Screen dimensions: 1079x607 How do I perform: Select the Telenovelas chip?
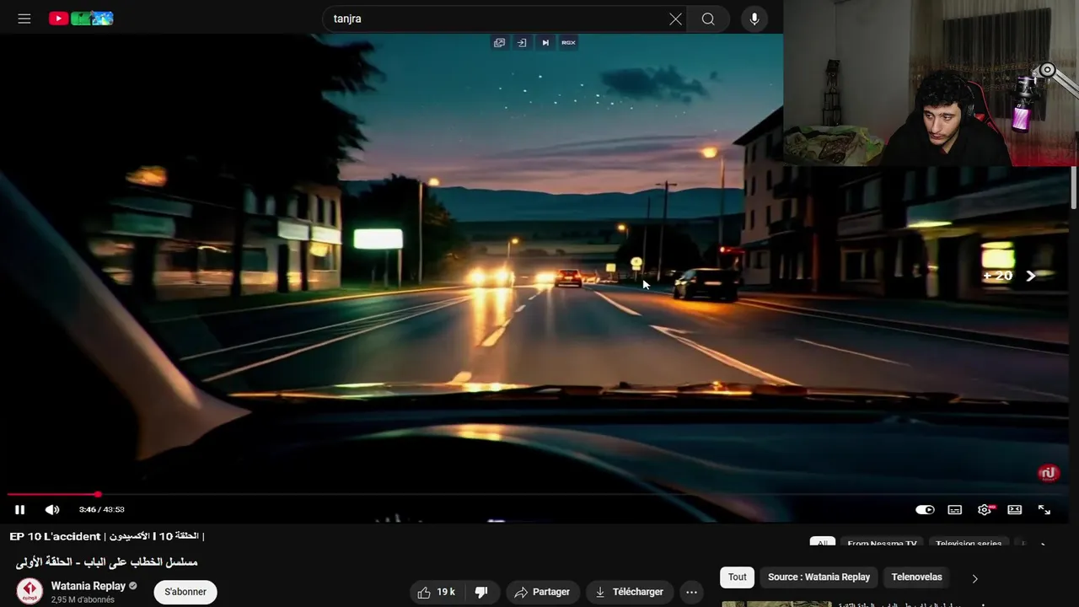point(916,577)
